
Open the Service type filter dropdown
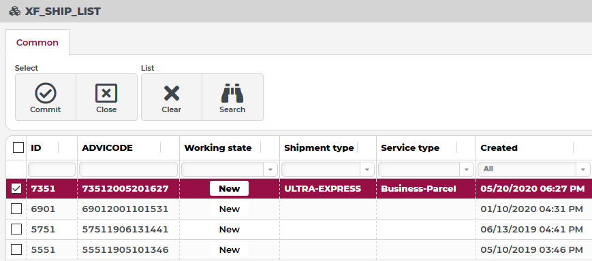467,169
